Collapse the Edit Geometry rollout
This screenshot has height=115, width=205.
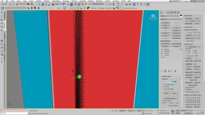point(189,44)
